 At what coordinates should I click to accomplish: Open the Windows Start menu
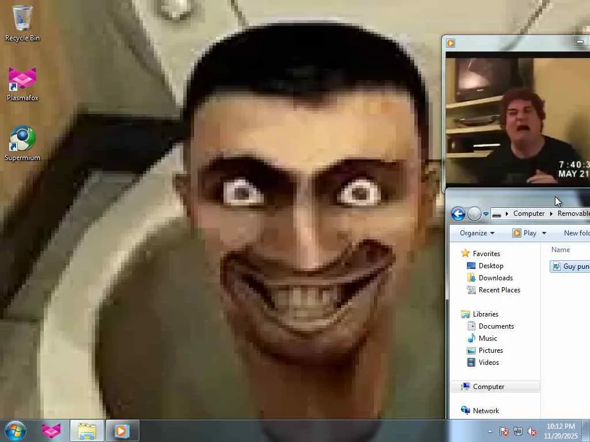[x=16, y=430]
